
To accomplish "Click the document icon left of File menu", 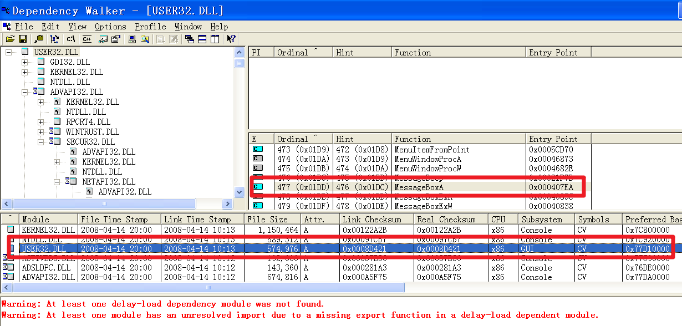I will (x=6, y=26).
